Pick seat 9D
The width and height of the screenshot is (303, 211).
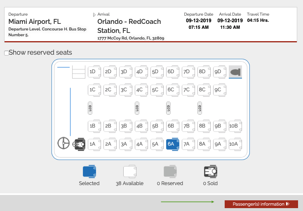click(219, 72)
